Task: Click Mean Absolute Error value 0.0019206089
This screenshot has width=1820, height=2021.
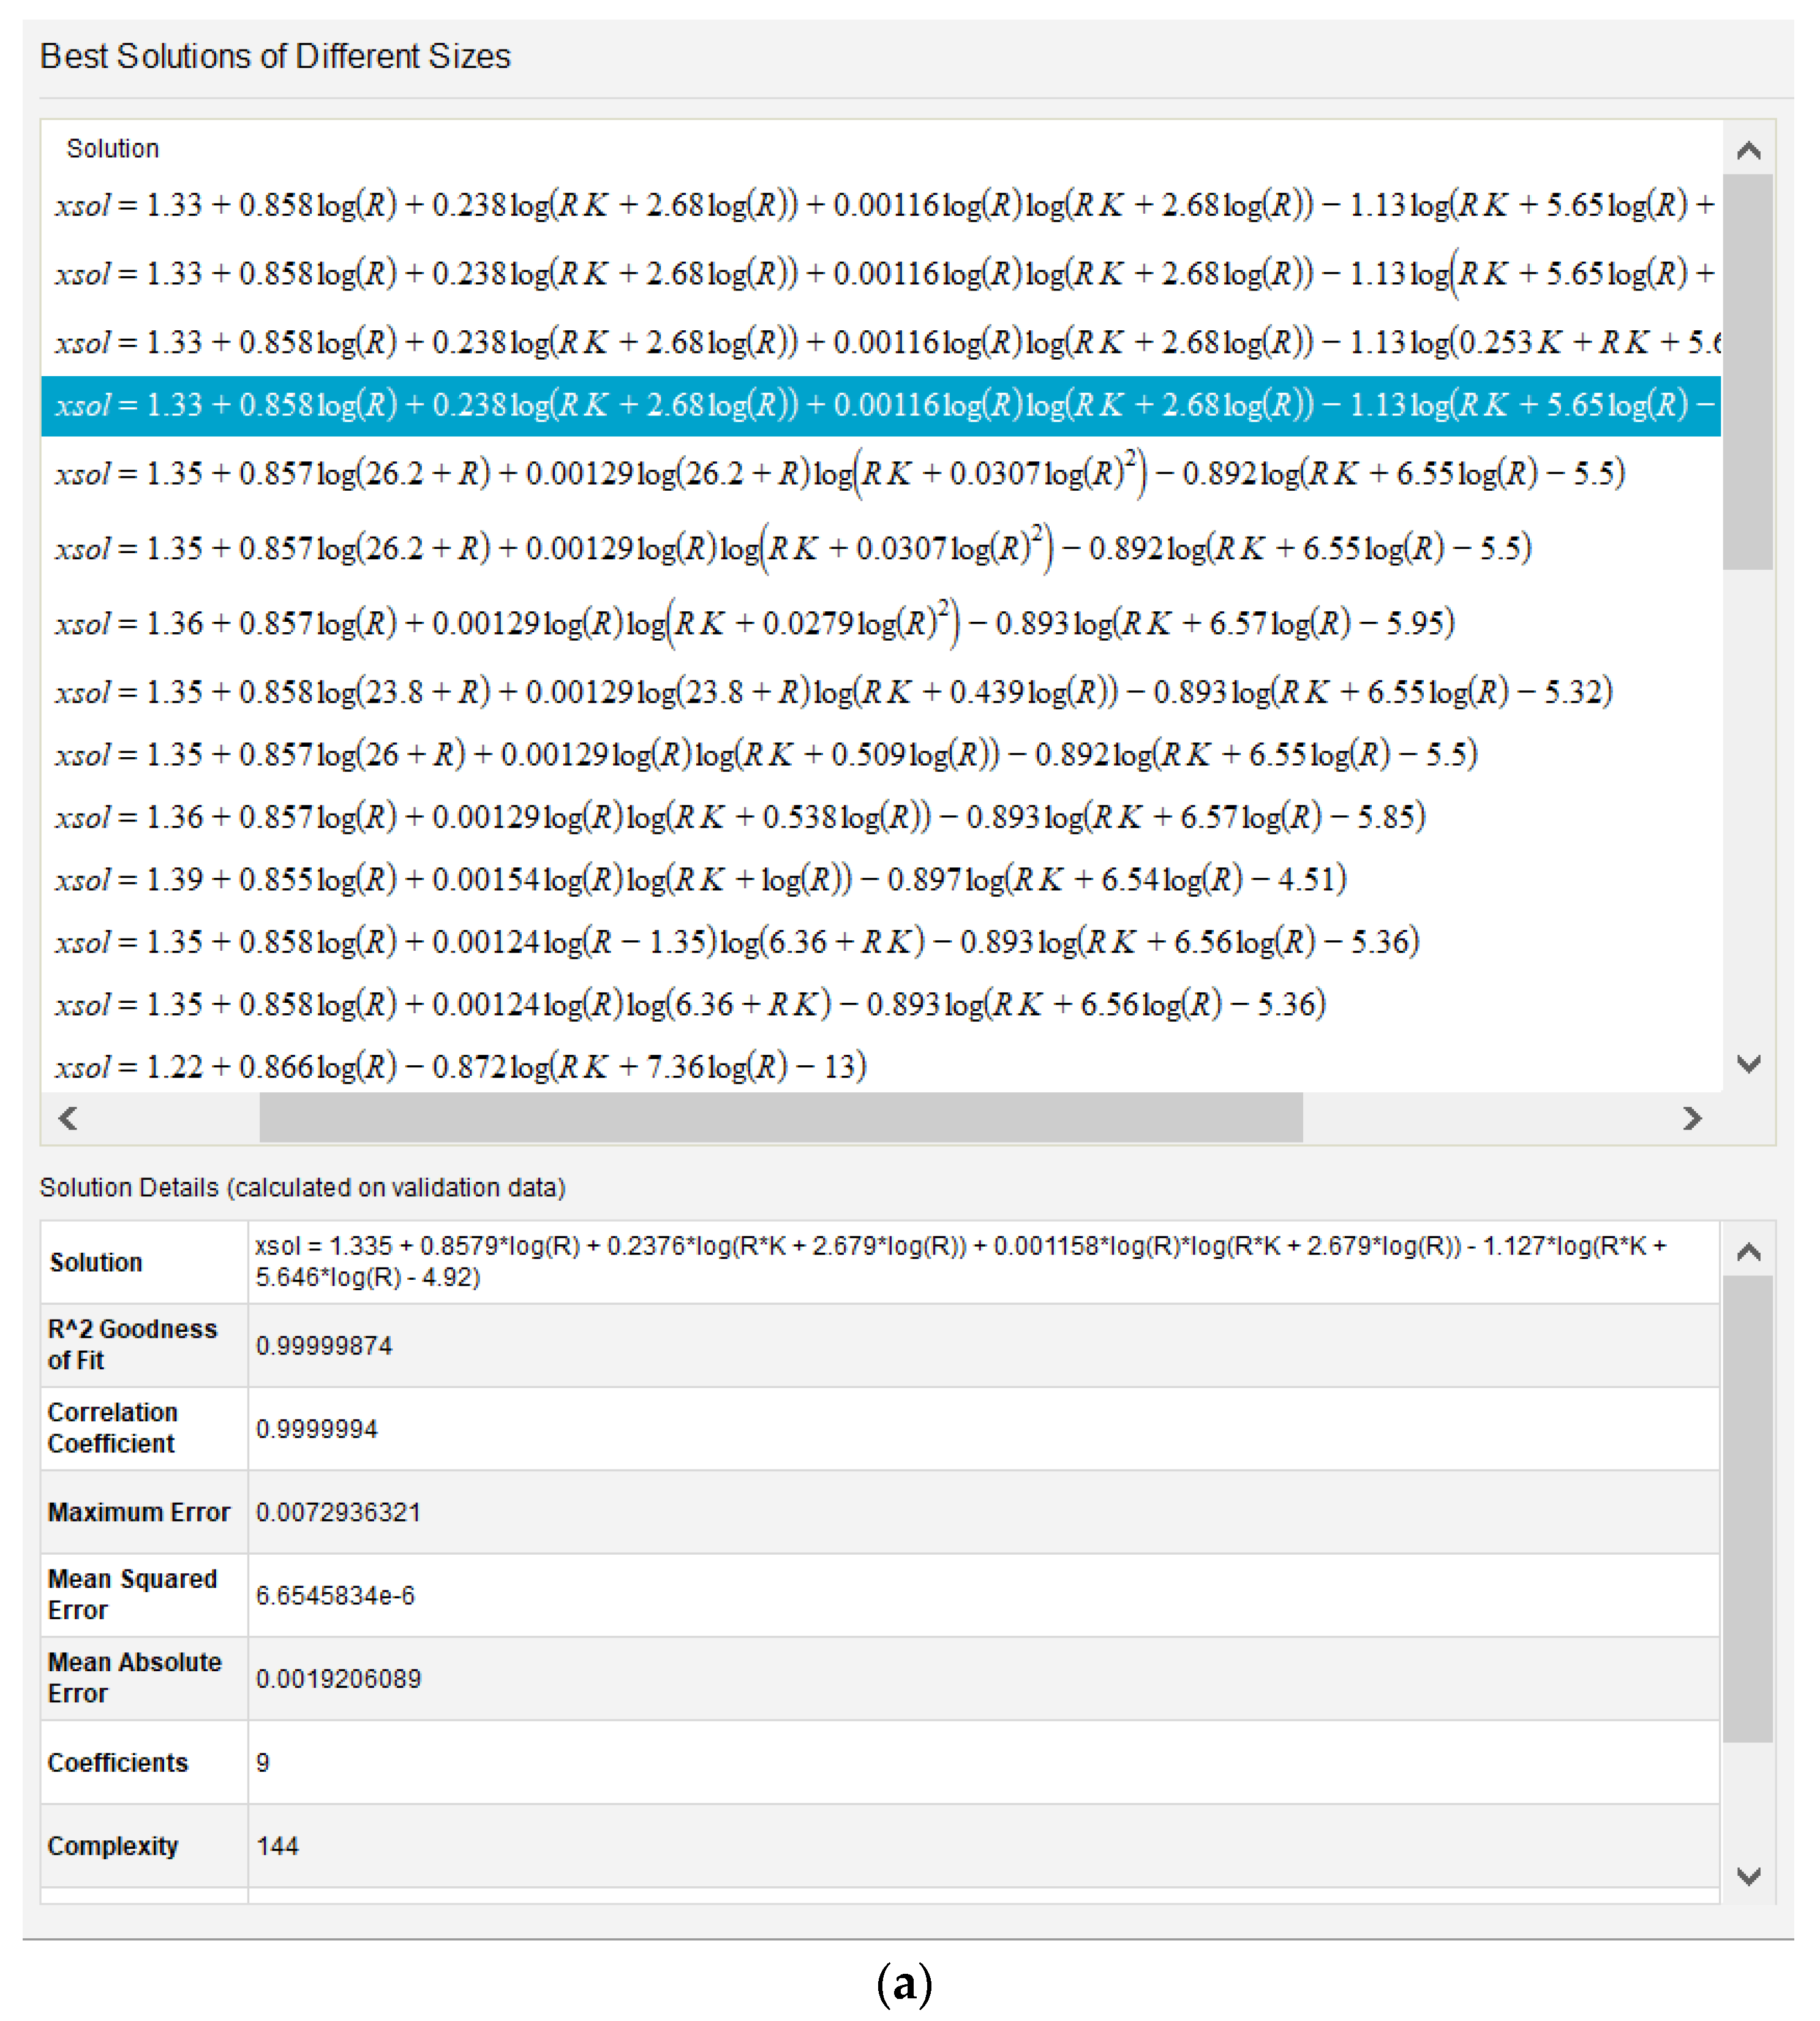Action: pyautogui.click(x=338, y=1678)
